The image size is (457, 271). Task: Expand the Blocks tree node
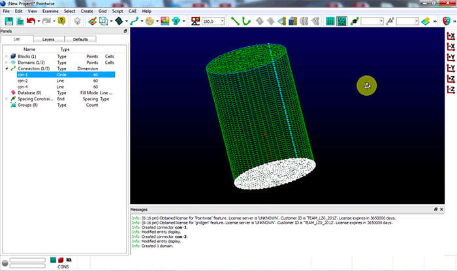[7, 56]
